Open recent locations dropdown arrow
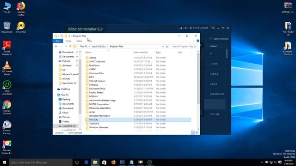The height and width of the screenshot is (166, 296). click(x=66, y=47)
